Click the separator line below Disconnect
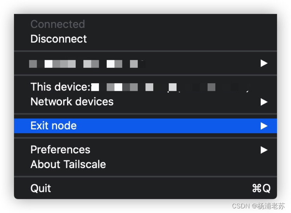291x213 pixels. pyautogui.click(x=145, y=51)
